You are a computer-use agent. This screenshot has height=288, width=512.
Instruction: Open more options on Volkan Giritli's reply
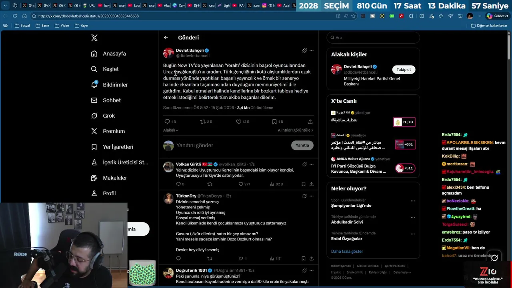pyautogui.click(x=312, y=164)
